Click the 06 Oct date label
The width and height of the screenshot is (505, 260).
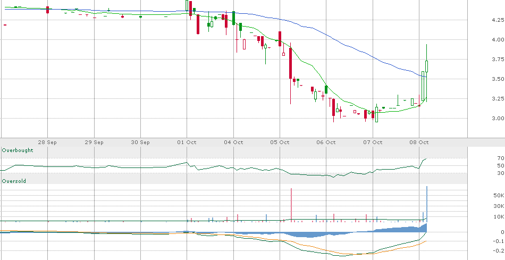tap(326, 142)
